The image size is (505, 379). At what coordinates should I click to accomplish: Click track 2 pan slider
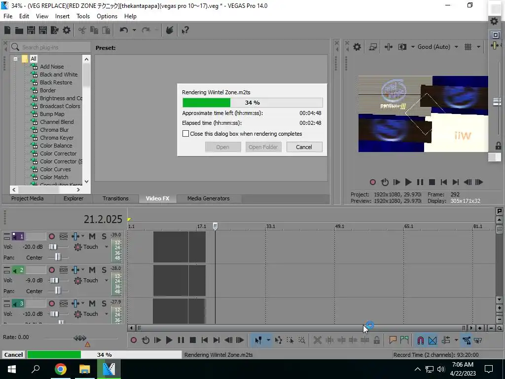[x=58, y=291]
